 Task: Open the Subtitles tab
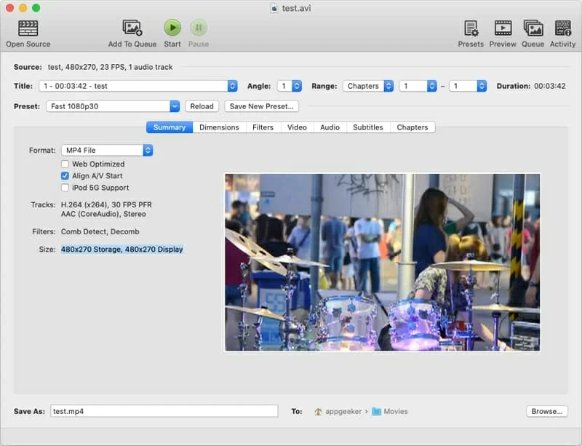[x=367, y=127]
